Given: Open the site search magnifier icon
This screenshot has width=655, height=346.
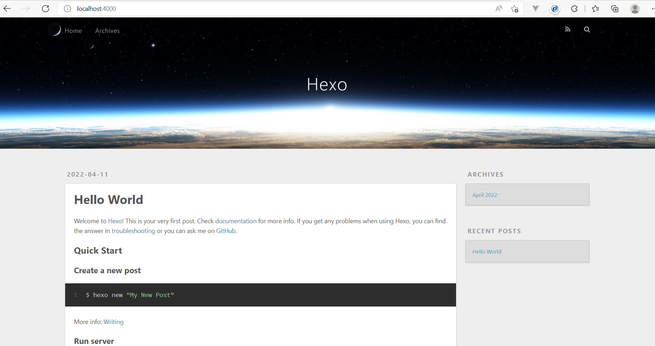Looking at the screenshot, I should (x=587, y=29).
